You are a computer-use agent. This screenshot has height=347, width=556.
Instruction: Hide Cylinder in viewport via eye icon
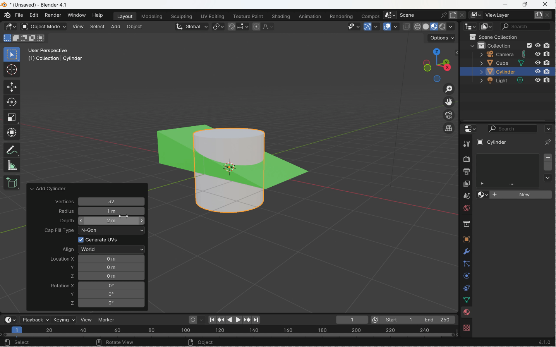pyautogui.click(x=538, y=72)
